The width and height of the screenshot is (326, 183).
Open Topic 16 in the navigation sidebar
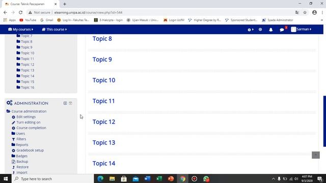pyautogui.click(x=28, y=87)
